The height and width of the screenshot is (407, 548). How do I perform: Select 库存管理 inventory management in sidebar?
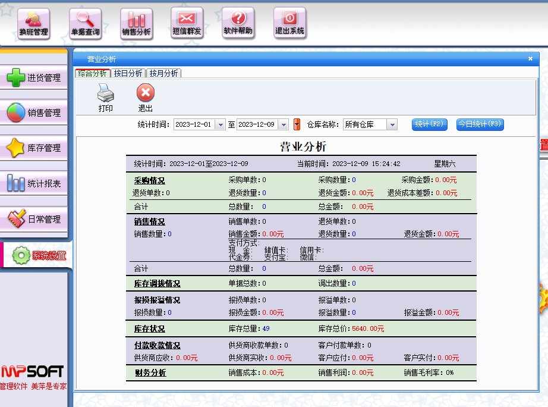[34, 148]
